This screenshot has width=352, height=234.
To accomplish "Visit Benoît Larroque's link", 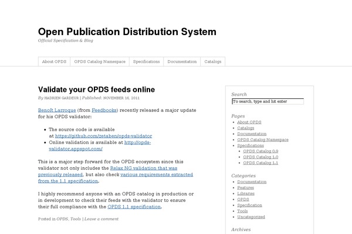I will [56, 110].
